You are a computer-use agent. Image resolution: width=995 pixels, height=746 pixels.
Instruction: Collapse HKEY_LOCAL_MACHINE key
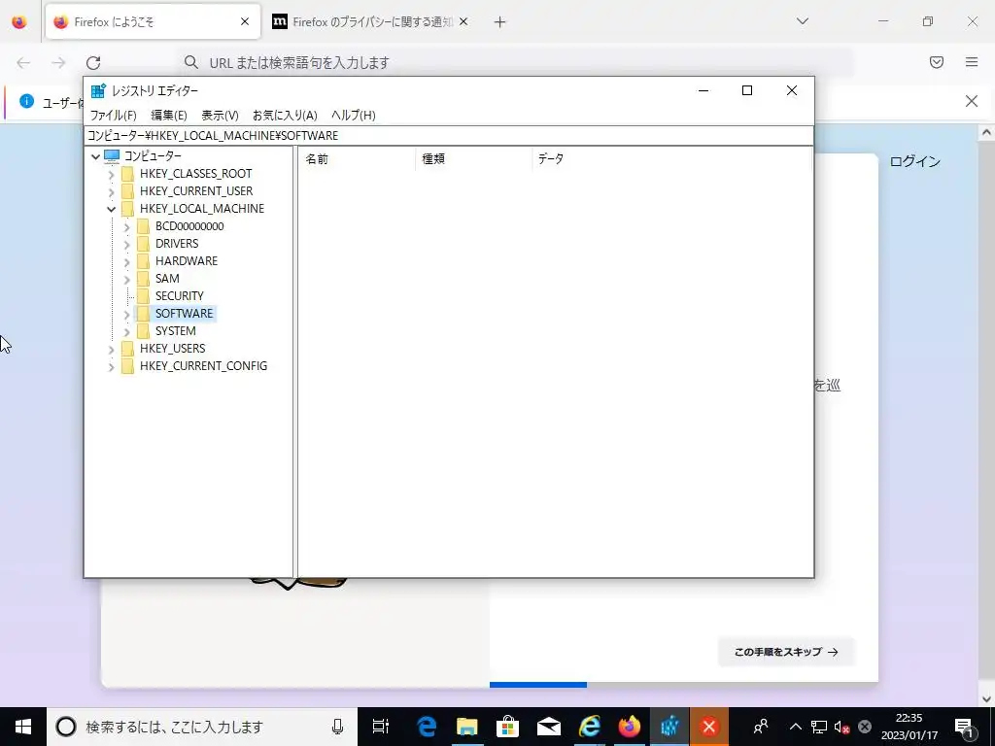coord(112,209)
